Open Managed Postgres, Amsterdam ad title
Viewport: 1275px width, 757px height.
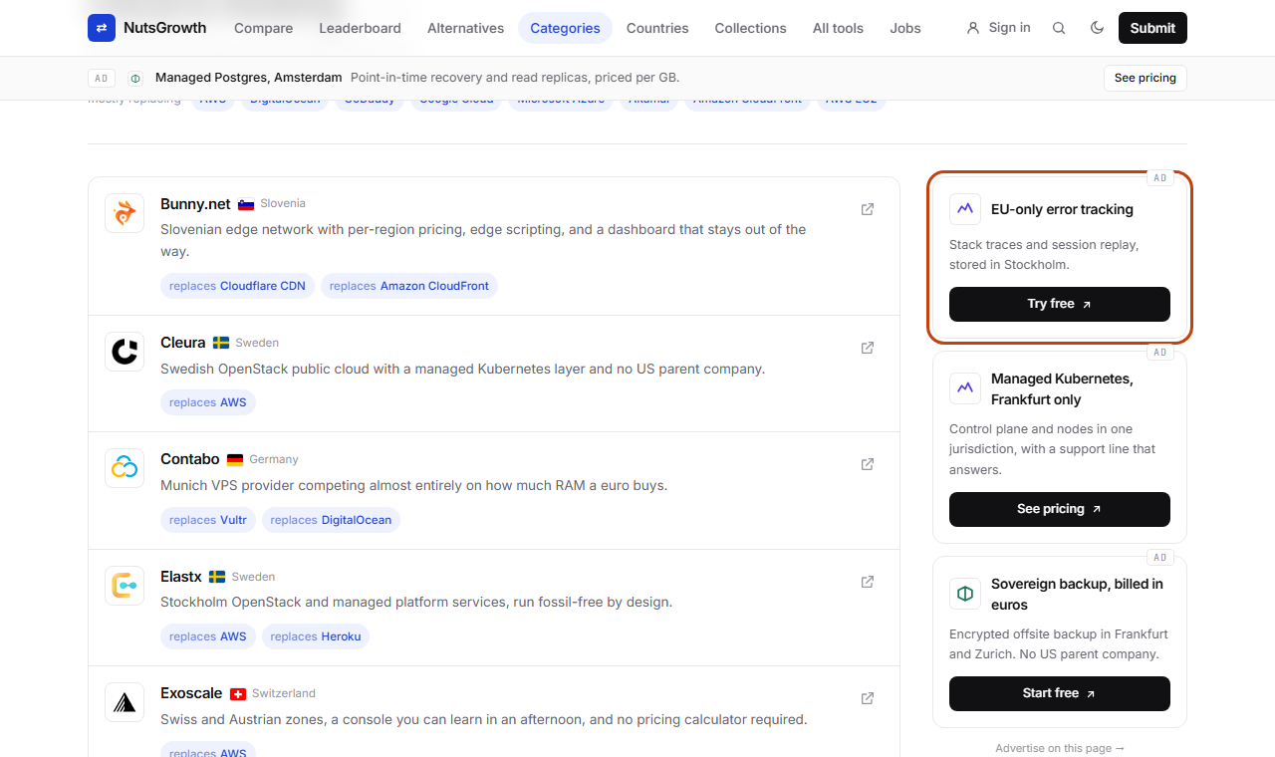tap(249, 78)
